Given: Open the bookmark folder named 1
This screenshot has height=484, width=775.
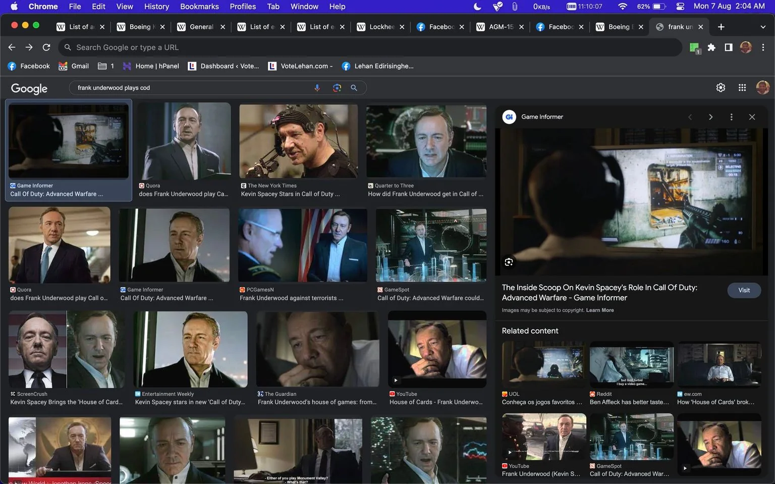Looking at the screenshot, I should [x=106, y=66].
